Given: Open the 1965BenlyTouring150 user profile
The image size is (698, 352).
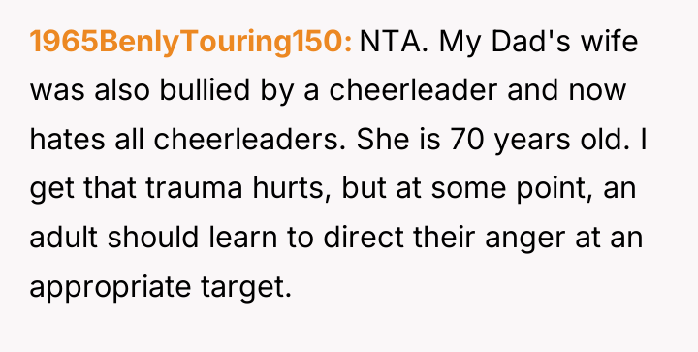Looking at the screenshot, I should [191, 43].
